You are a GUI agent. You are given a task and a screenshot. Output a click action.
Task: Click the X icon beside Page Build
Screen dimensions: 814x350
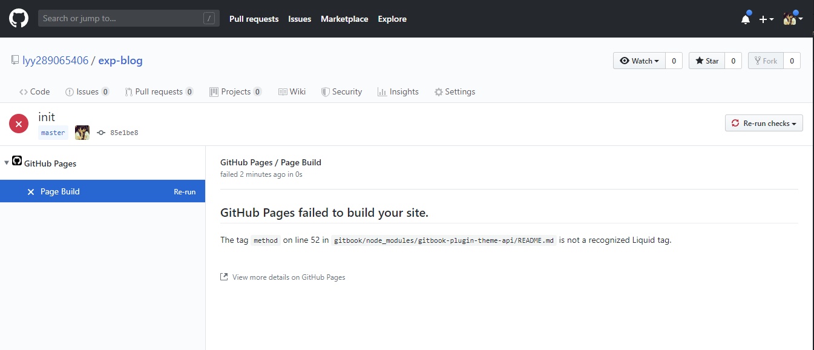click(x=31, y=192)
